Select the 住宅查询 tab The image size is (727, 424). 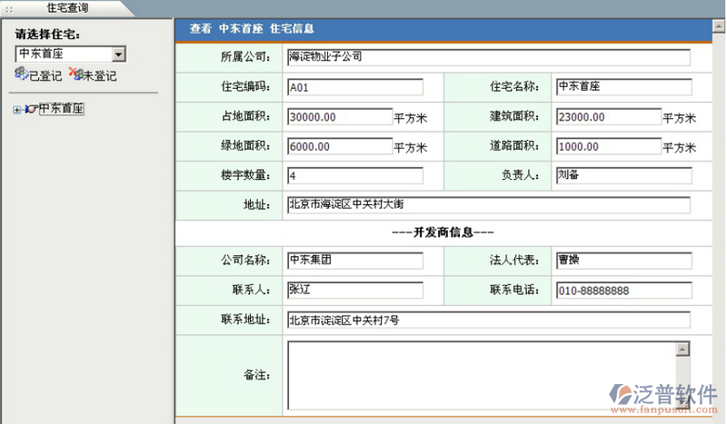69,7
